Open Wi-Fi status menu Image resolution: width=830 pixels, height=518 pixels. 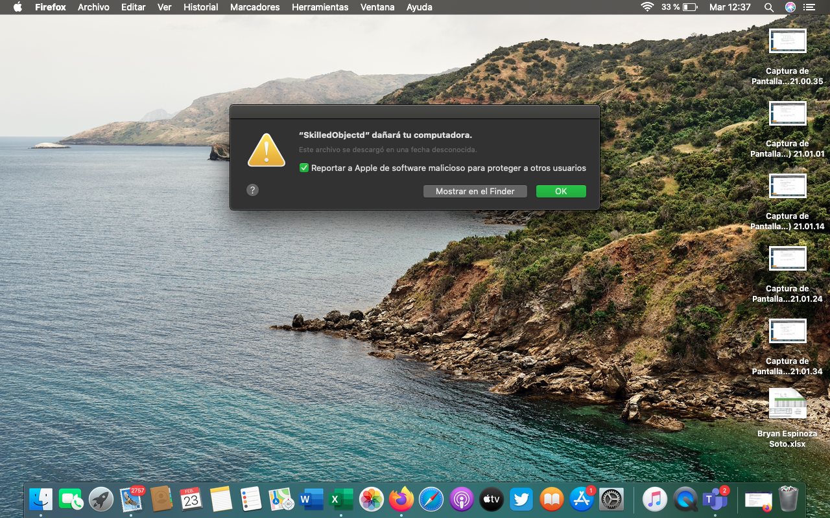coord(646,7)
